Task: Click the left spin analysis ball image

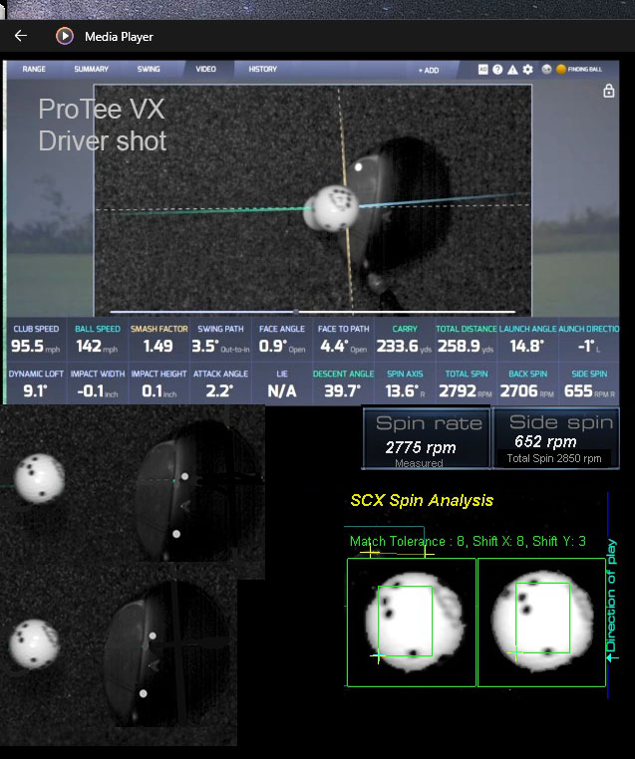Action: click(412, 623)
